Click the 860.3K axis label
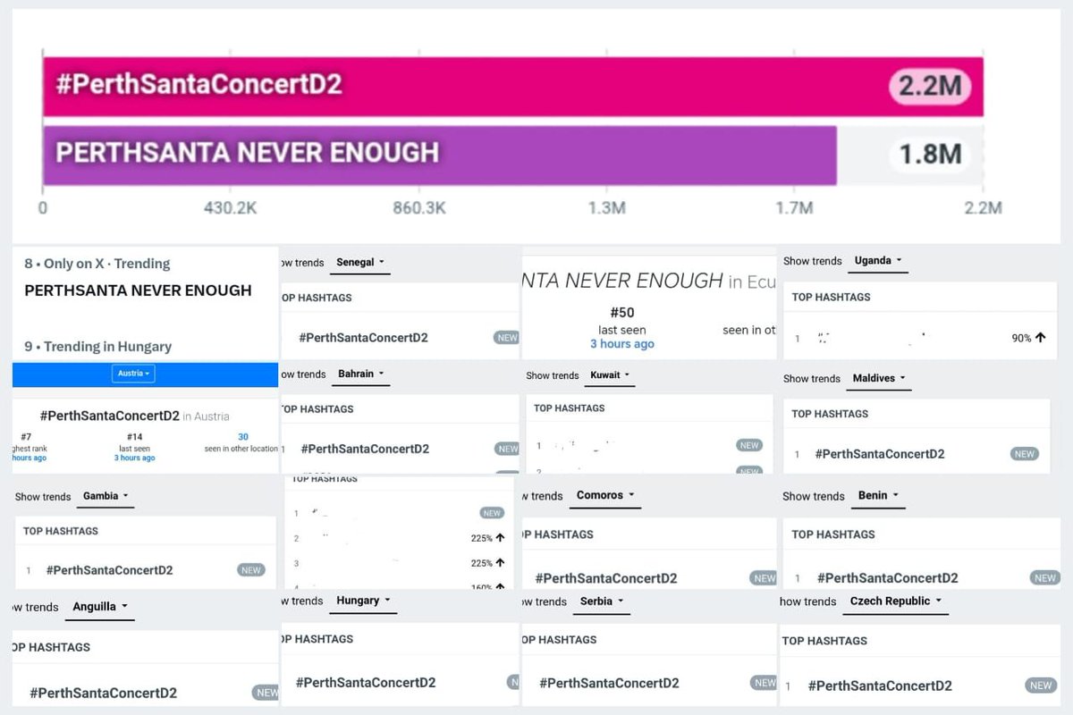Viewport: 1073px width, 715px height. [x=418, y=208]
